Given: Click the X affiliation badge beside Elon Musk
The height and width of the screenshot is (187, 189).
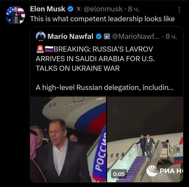Looking at the screenshot, I should click(79, 9).
